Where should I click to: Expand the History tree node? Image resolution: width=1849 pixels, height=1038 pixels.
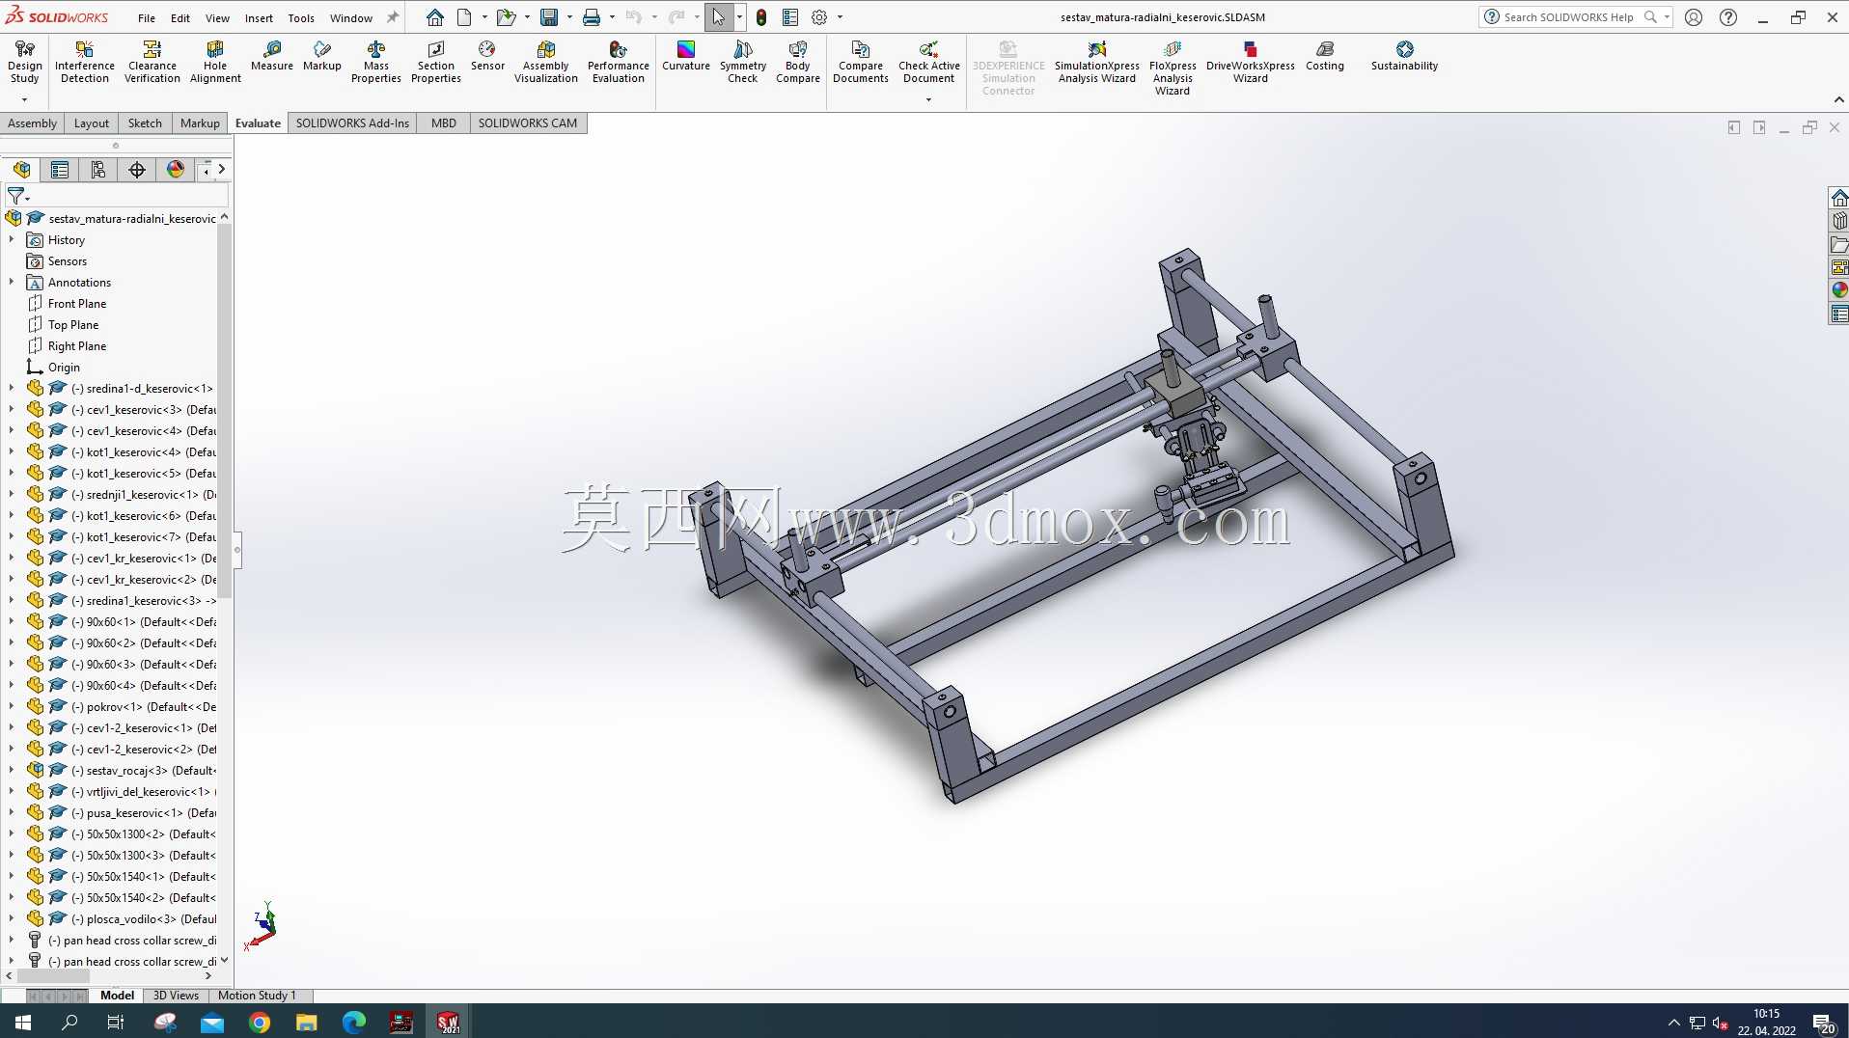(x=12, y=239)
